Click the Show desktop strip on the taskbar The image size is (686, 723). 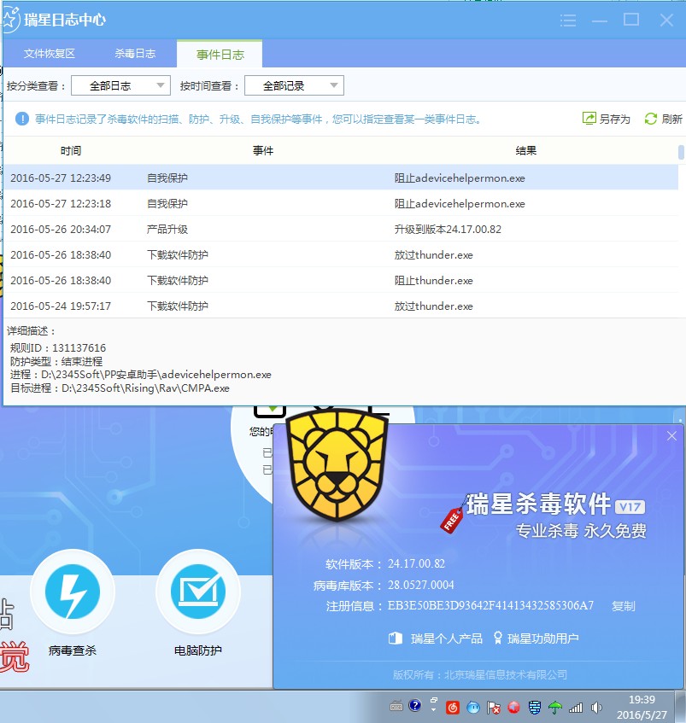pos(681,707)
